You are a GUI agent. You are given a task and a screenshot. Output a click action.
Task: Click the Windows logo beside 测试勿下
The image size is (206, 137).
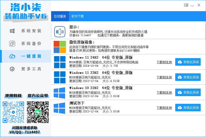[x=60, y=108]
